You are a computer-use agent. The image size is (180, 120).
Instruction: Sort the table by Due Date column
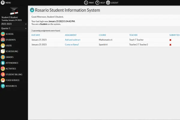coord(35,35)
